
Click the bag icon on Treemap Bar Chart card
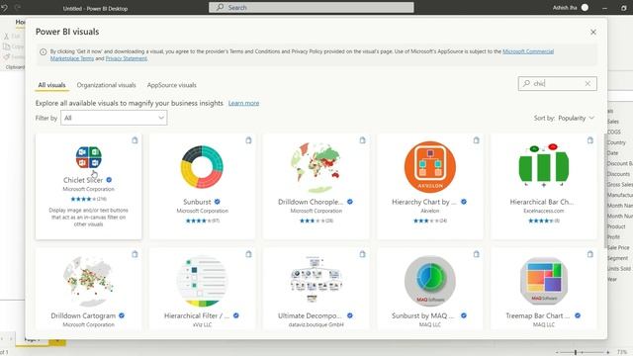(x=590, y=254)
